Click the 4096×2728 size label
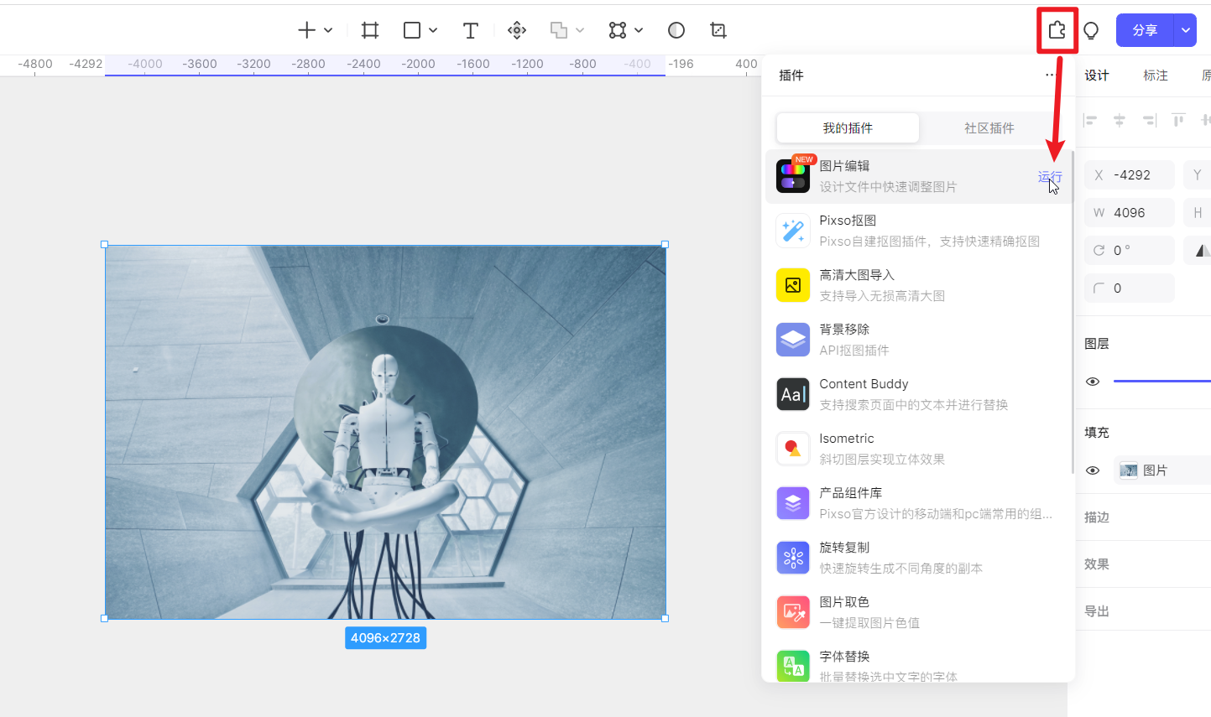The width and height of the screenshot is (1211, 717). 385,638
